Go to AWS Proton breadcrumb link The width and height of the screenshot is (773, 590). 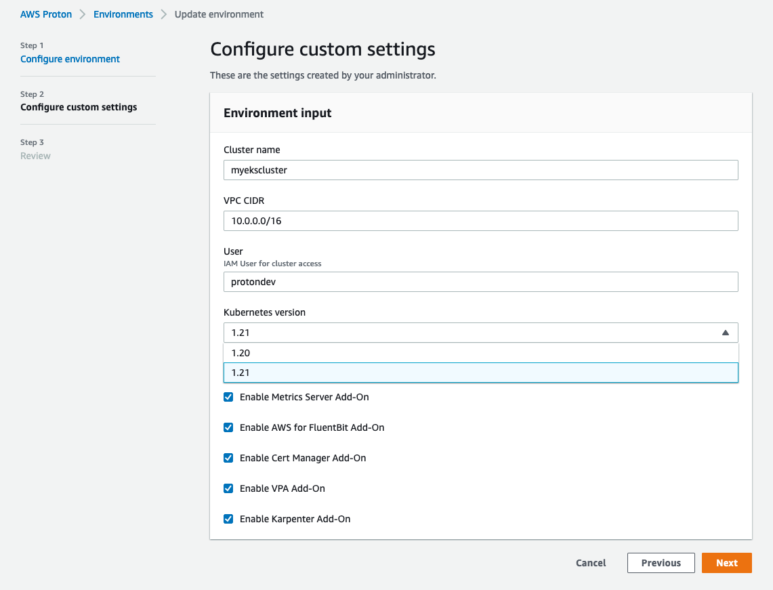pyautogui.click(x=46, y=14)
